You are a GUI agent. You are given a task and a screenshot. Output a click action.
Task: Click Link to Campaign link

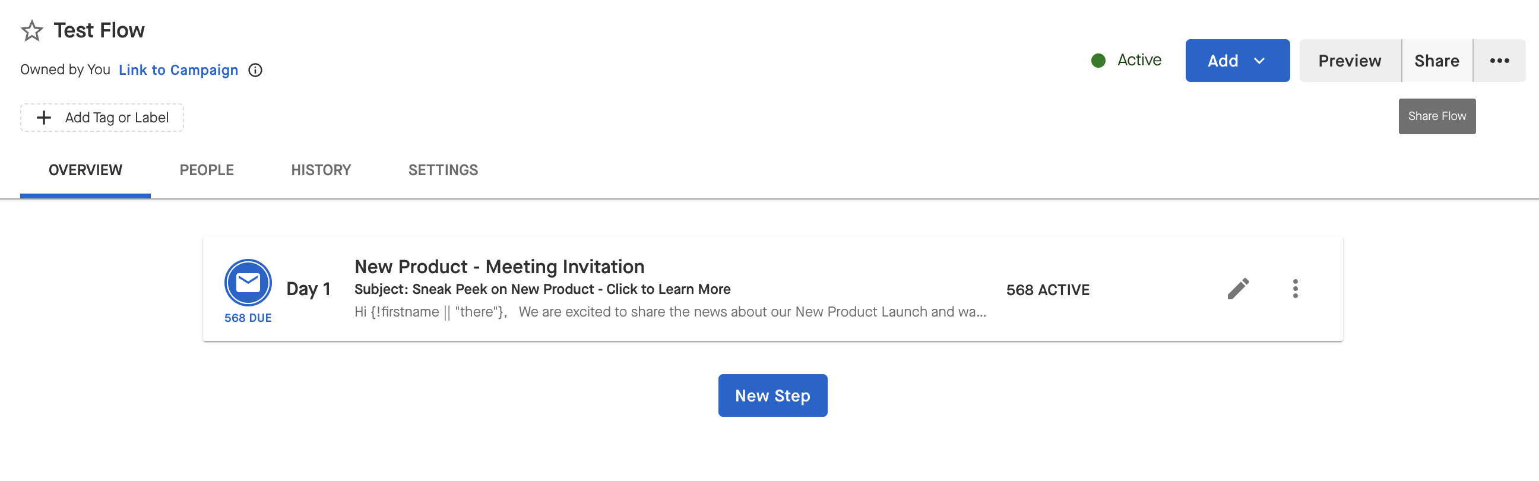tap(178, 70)
